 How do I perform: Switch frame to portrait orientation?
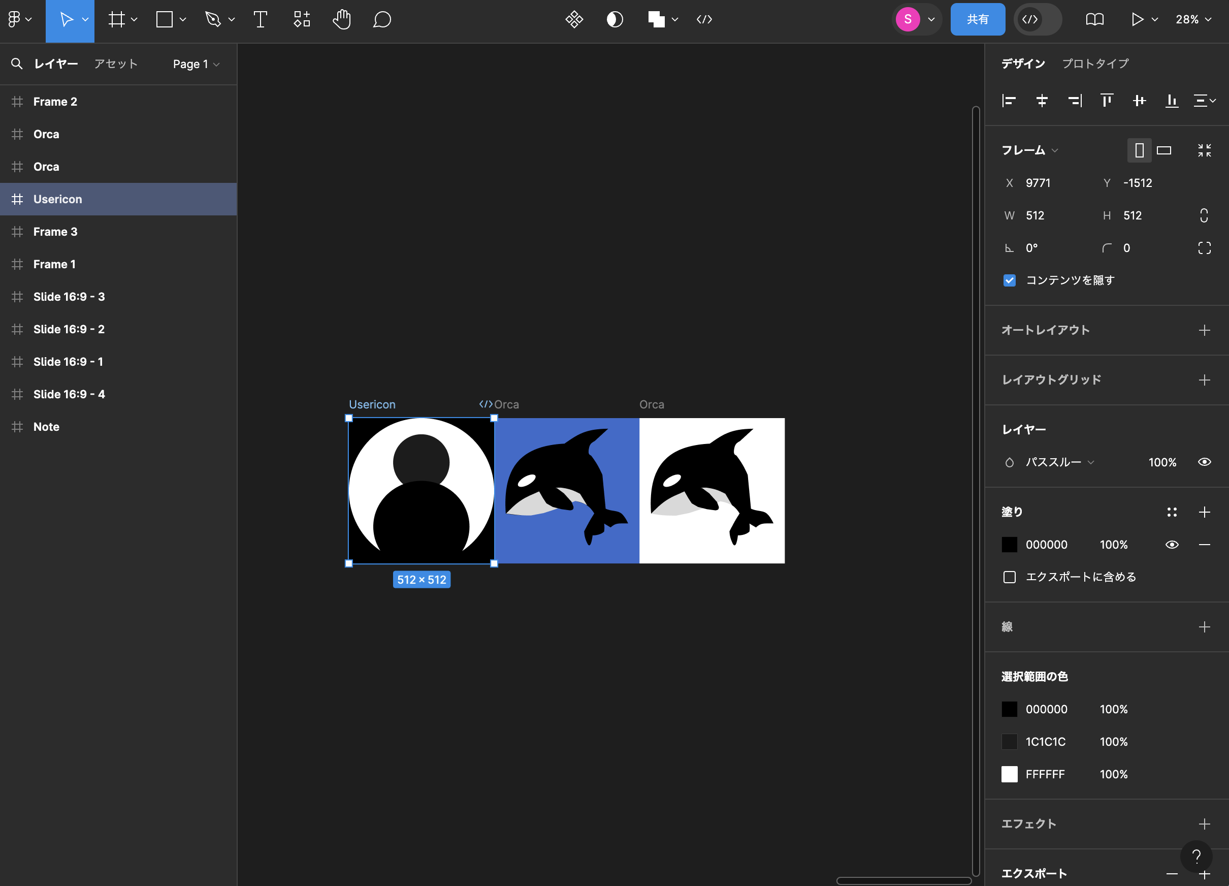click(1139, 150)
